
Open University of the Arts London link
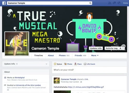pos(28,85)
